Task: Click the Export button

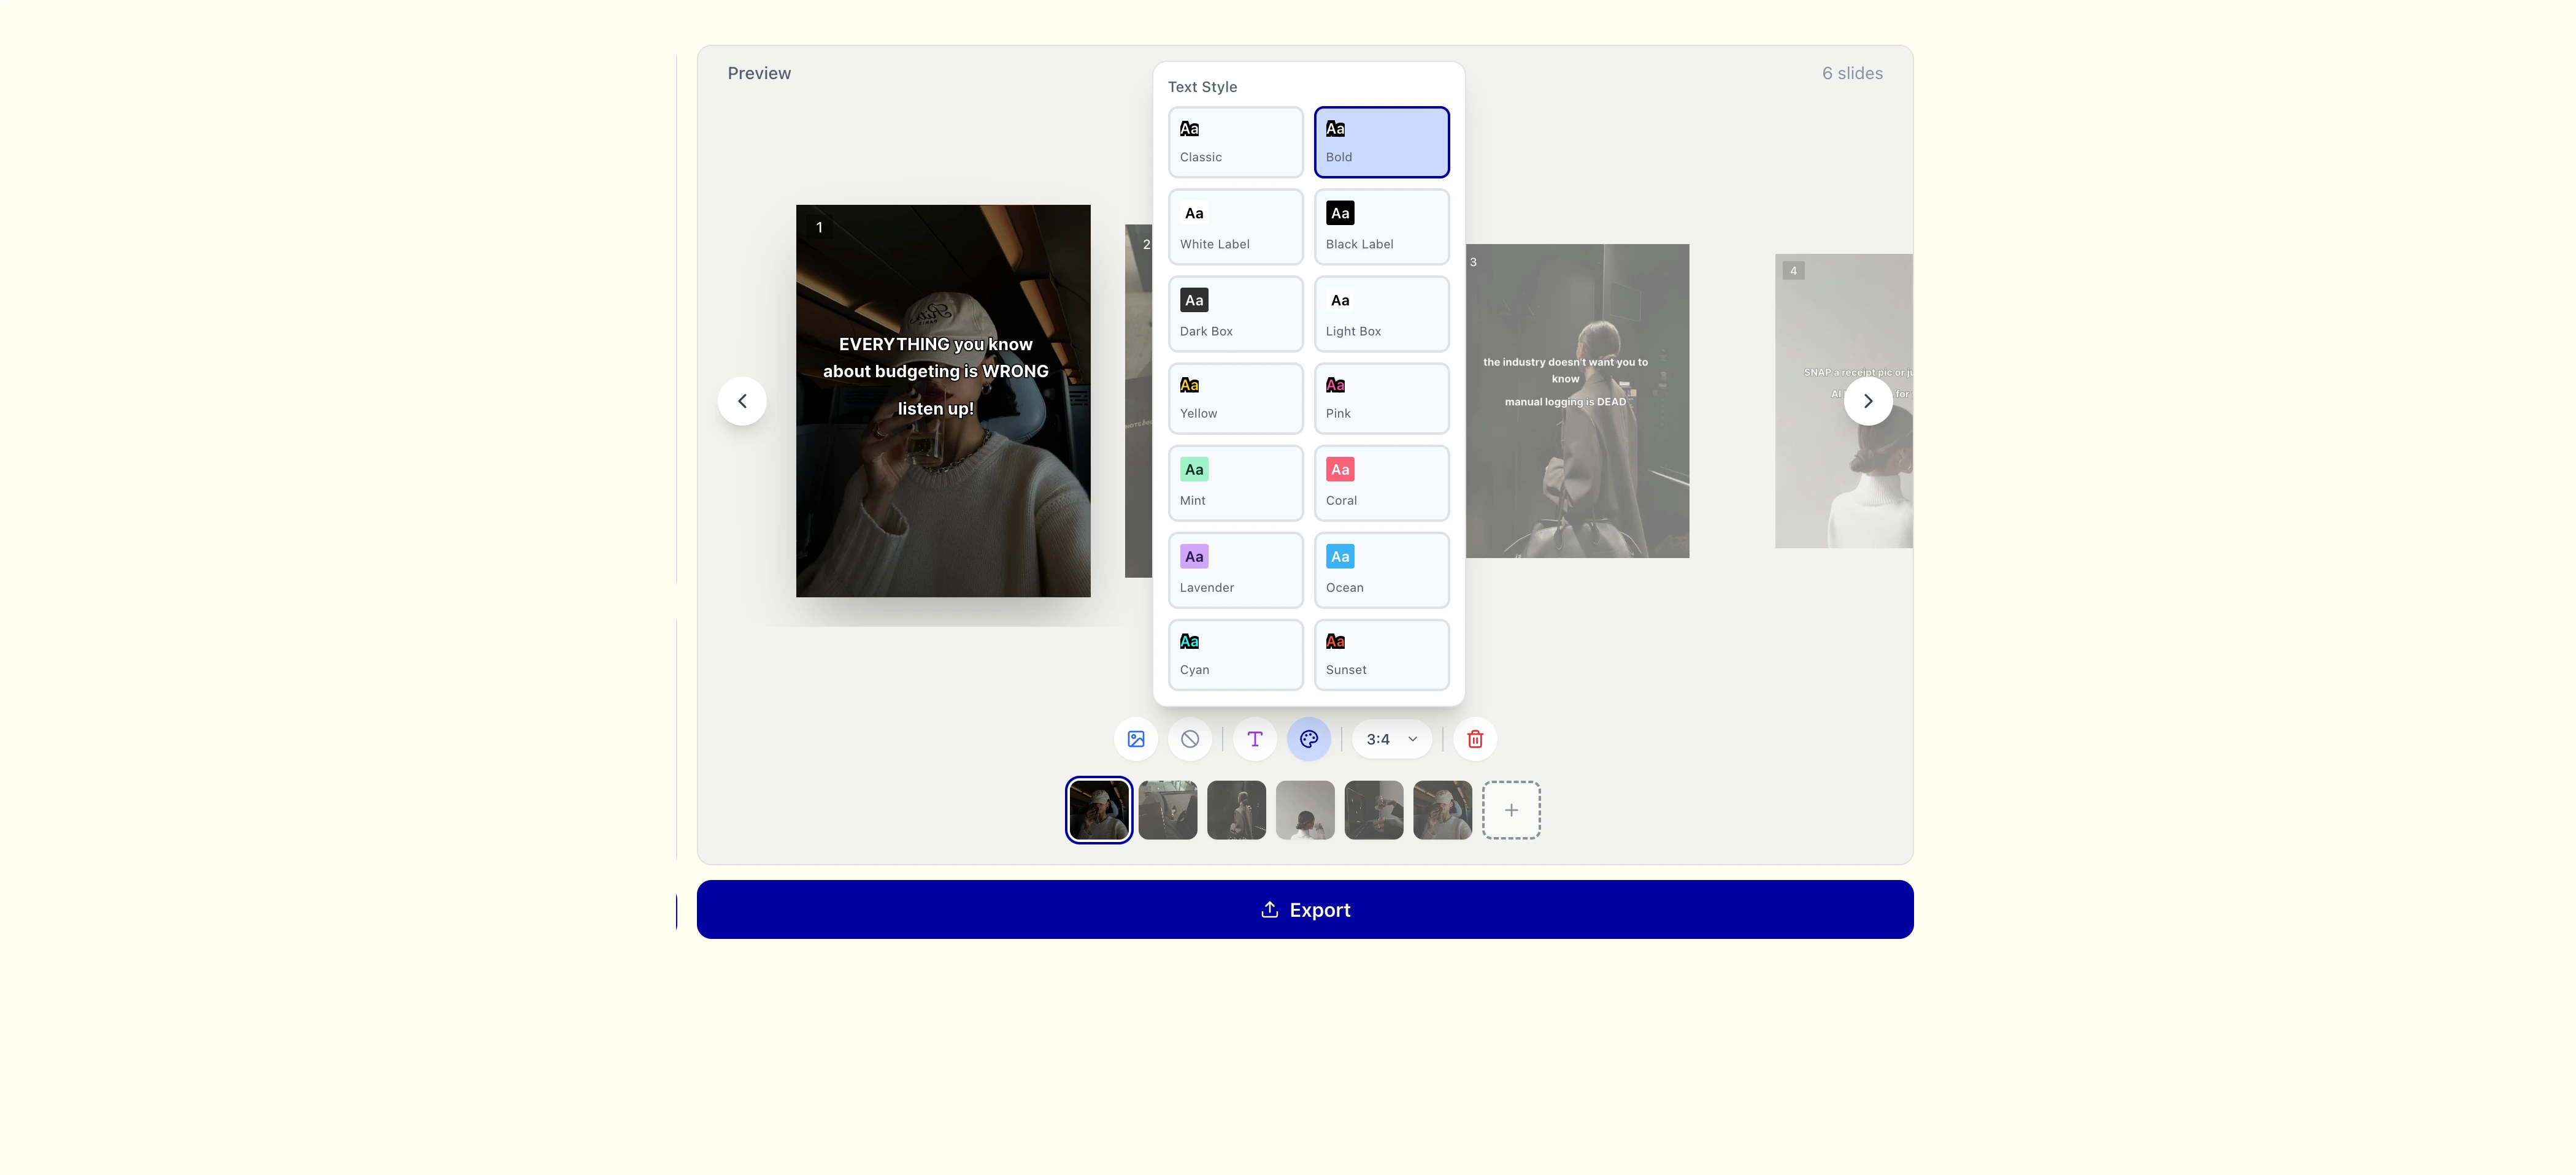Action: tap(1305, 909)
